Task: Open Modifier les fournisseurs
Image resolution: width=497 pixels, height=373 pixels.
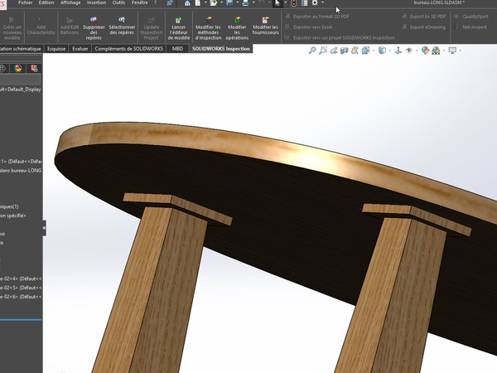Action: click(265, 26)
